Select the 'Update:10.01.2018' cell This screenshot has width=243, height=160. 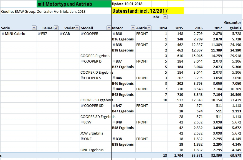pos(127,4)
